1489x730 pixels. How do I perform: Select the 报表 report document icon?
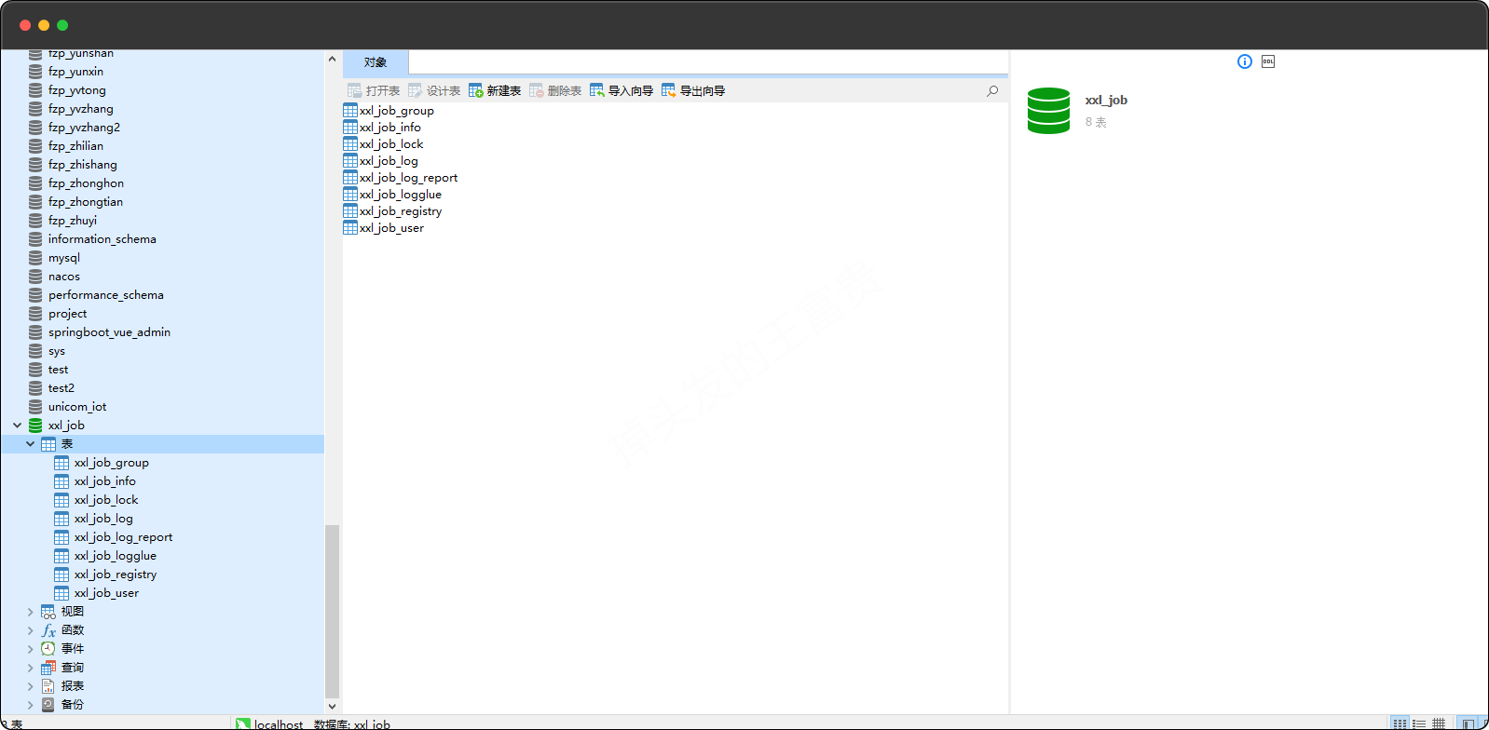[x=48, y=686]
